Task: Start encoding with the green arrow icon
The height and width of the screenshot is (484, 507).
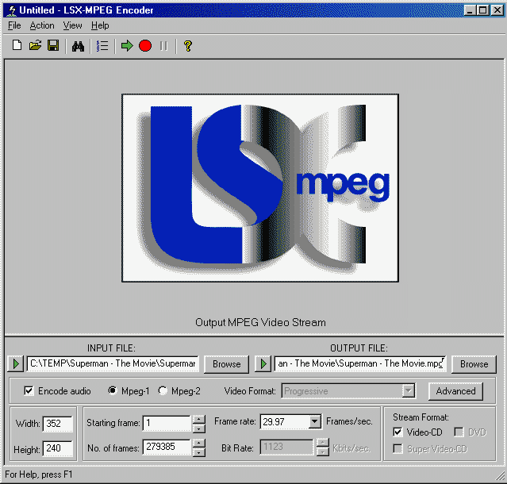Action: pos(127,46)
